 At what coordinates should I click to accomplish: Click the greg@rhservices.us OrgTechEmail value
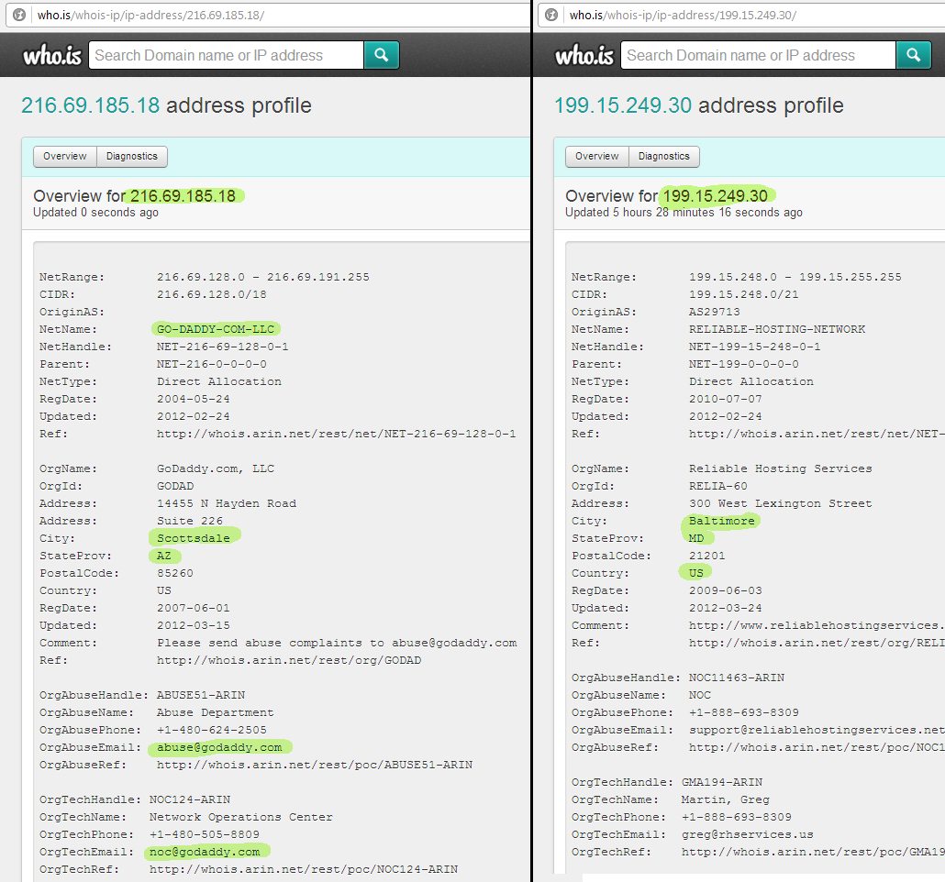748,834
